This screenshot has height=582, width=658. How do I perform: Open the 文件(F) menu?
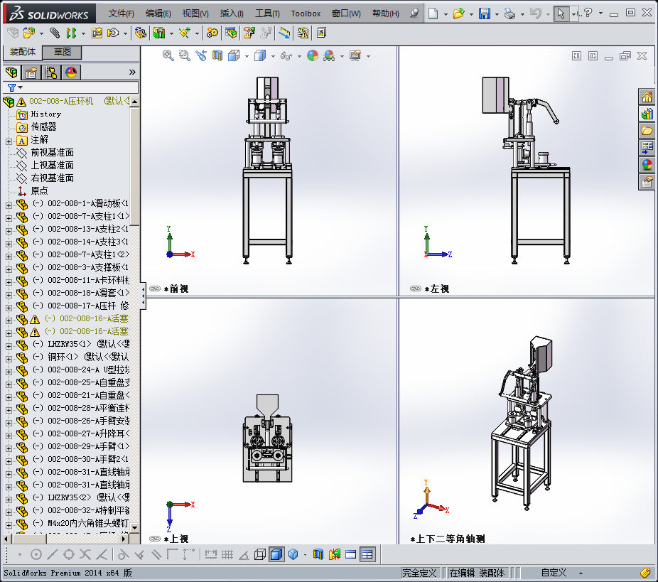pos(121,14)
